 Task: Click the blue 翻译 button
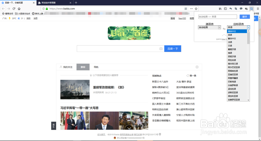pyautogui.click(x=245, y=17)
